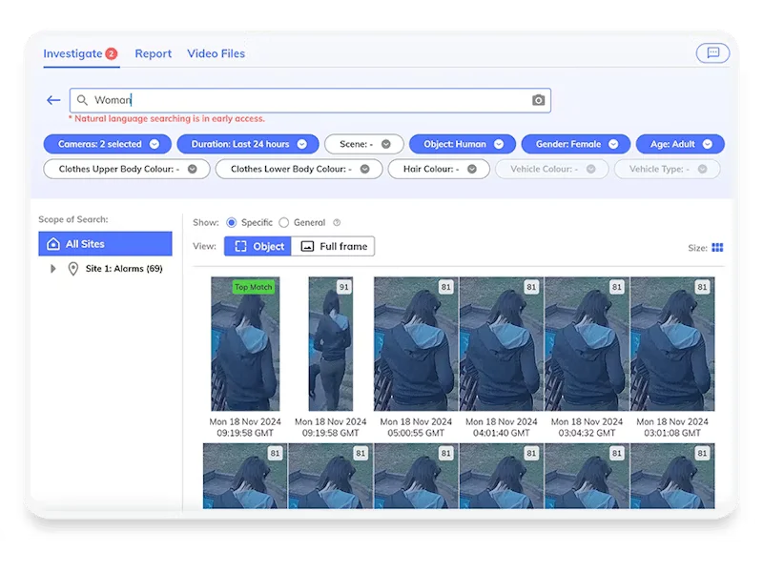Open the chat message icon
This screenshot has height=572, width=763.
coord(712,53)
